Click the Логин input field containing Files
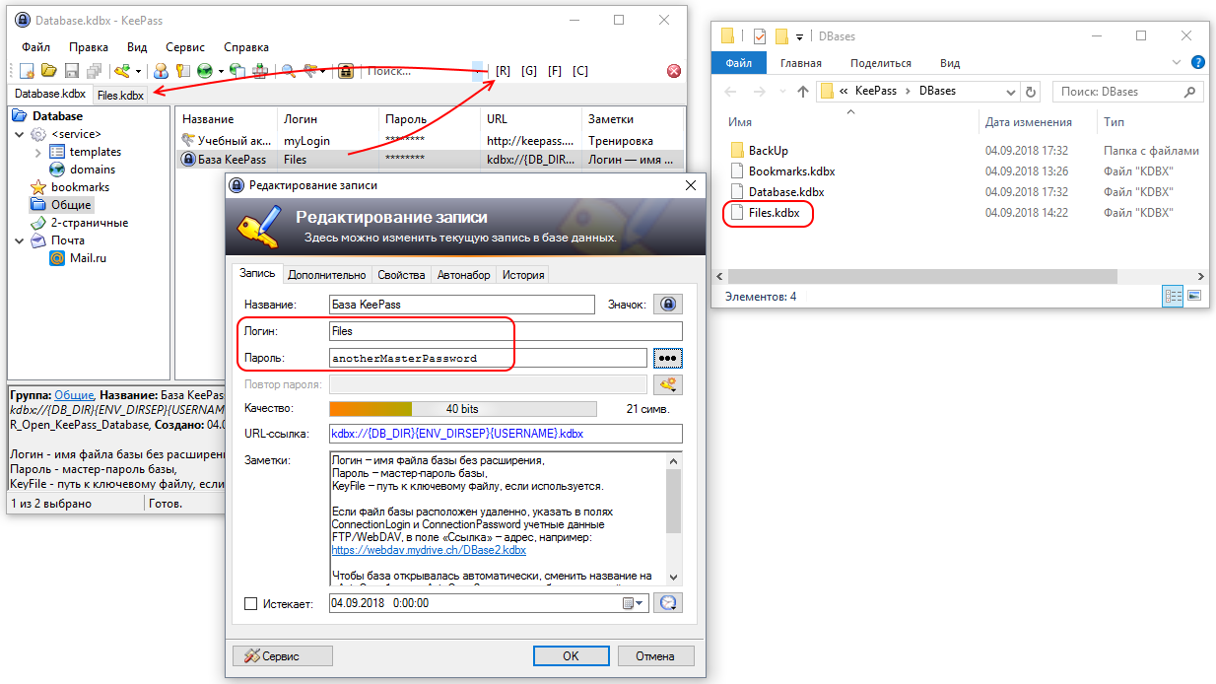This screenshot has width=1216, height=684. pyautogui.click(x=506, y=331)
